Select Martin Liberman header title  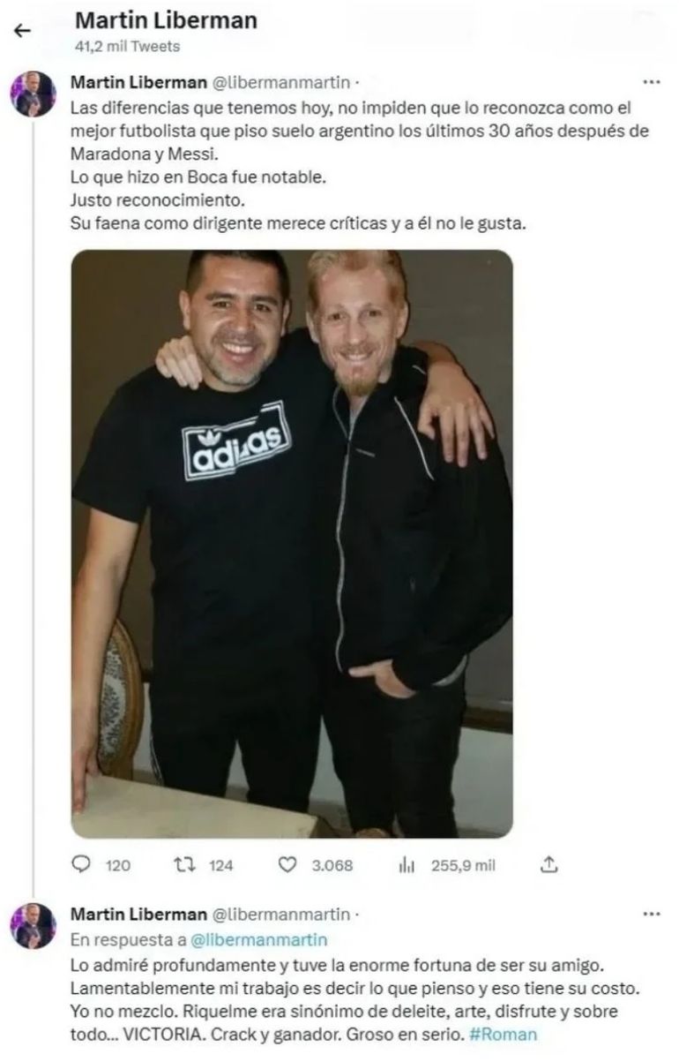(x=165, y=20)
